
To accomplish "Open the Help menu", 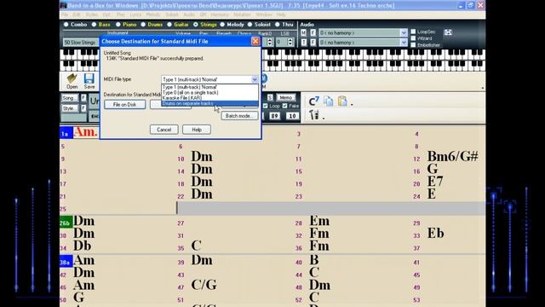I will pos(281,14).
